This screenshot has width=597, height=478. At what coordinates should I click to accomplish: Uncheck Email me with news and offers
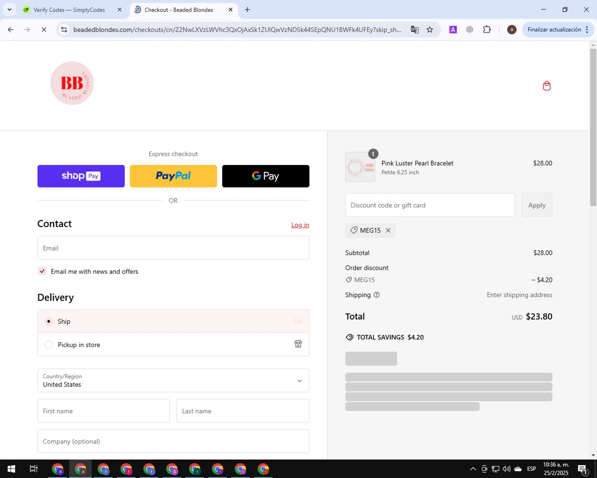[x=42, y=271]
